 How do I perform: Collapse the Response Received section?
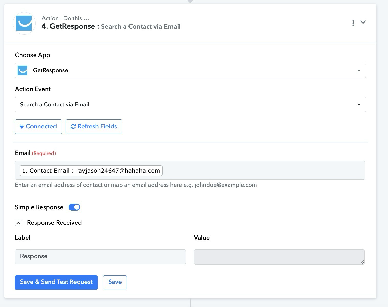point(18,223)
